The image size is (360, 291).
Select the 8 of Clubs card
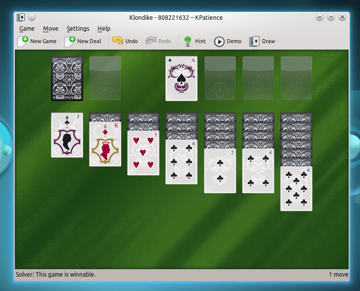click(296, 188)
